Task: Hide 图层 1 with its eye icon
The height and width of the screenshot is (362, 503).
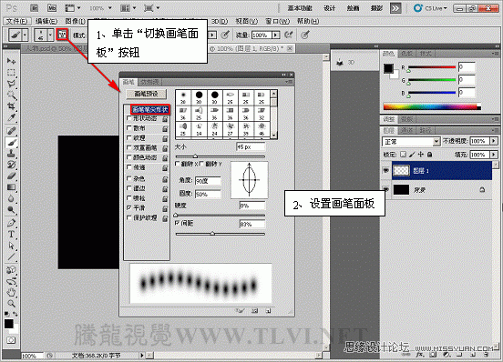Action: point(386,171)
